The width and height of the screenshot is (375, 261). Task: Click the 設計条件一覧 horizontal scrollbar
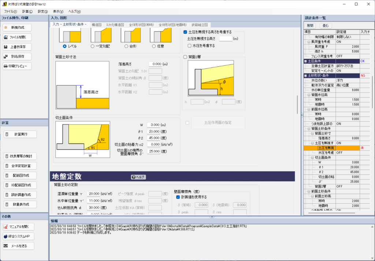click(x=332, y=213)
